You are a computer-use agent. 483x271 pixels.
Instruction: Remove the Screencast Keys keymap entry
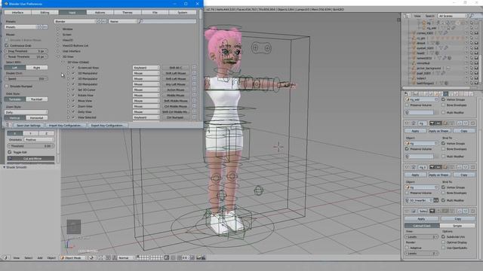(x=194, y=68)
